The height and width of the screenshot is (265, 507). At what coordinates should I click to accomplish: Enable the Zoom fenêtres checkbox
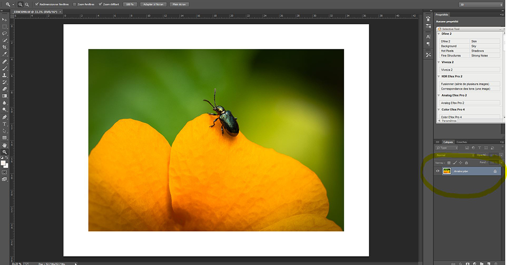coord(75,4)
